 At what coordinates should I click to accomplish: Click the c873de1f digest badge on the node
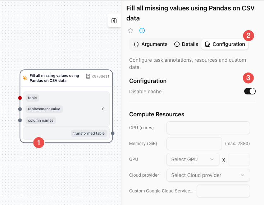(x=98, y=76)
